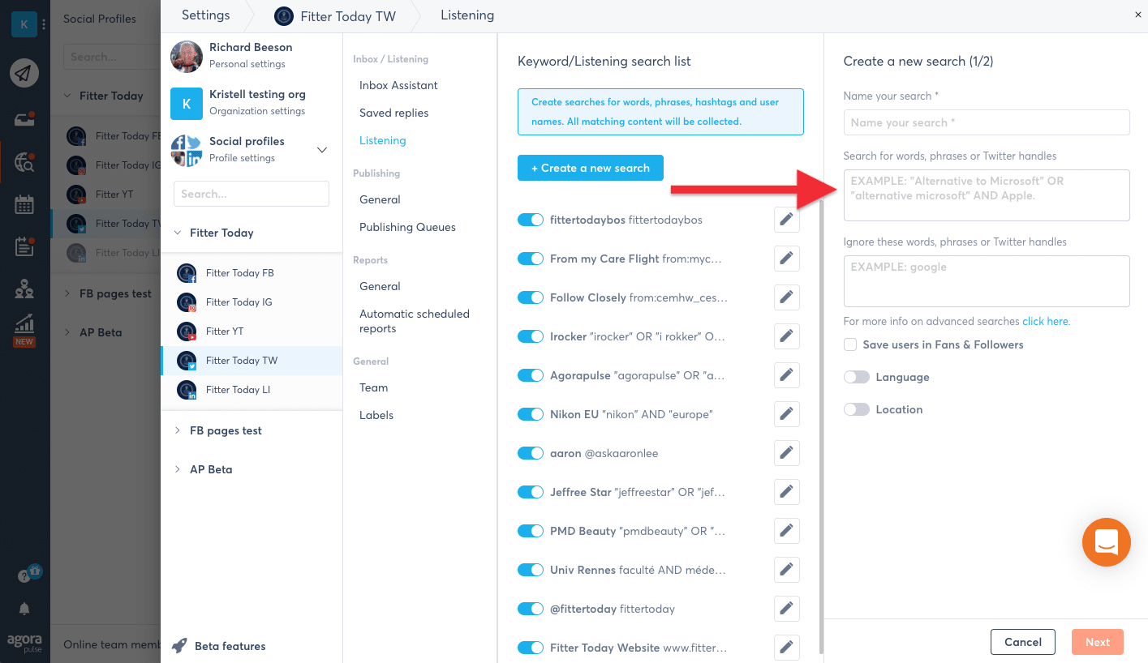Image resolution: width=1148 pixels, height=663 pixels.
Task: Enable the Language filter toggle
Action: click(x=856, y=377)
